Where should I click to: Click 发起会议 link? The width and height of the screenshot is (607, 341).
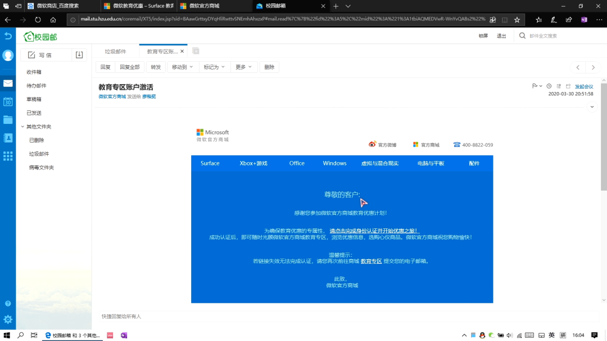[x=584, y=86]
